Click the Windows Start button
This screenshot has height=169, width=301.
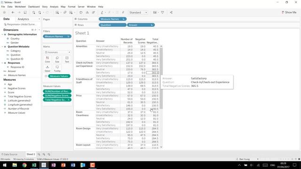[5, 165]
